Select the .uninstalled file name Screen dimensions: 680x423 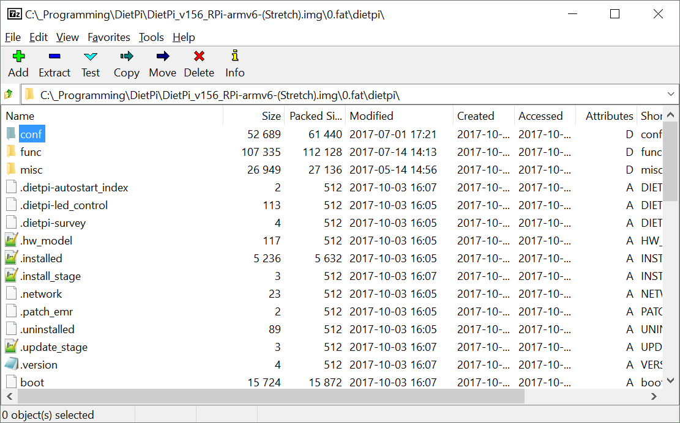click(47, 329)
